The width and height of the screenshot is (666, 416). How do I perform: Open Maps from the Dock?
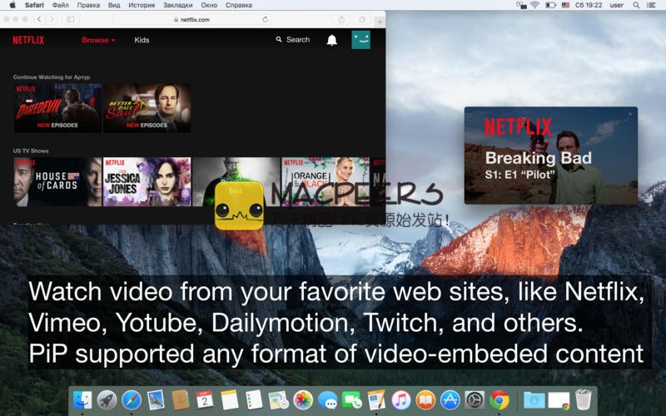tap(278, 400)
